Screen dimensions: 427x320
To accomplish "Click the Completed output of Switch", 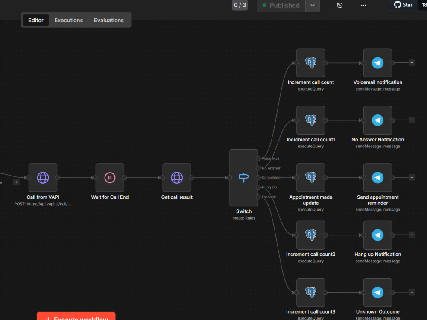I will tap(258, 178).
